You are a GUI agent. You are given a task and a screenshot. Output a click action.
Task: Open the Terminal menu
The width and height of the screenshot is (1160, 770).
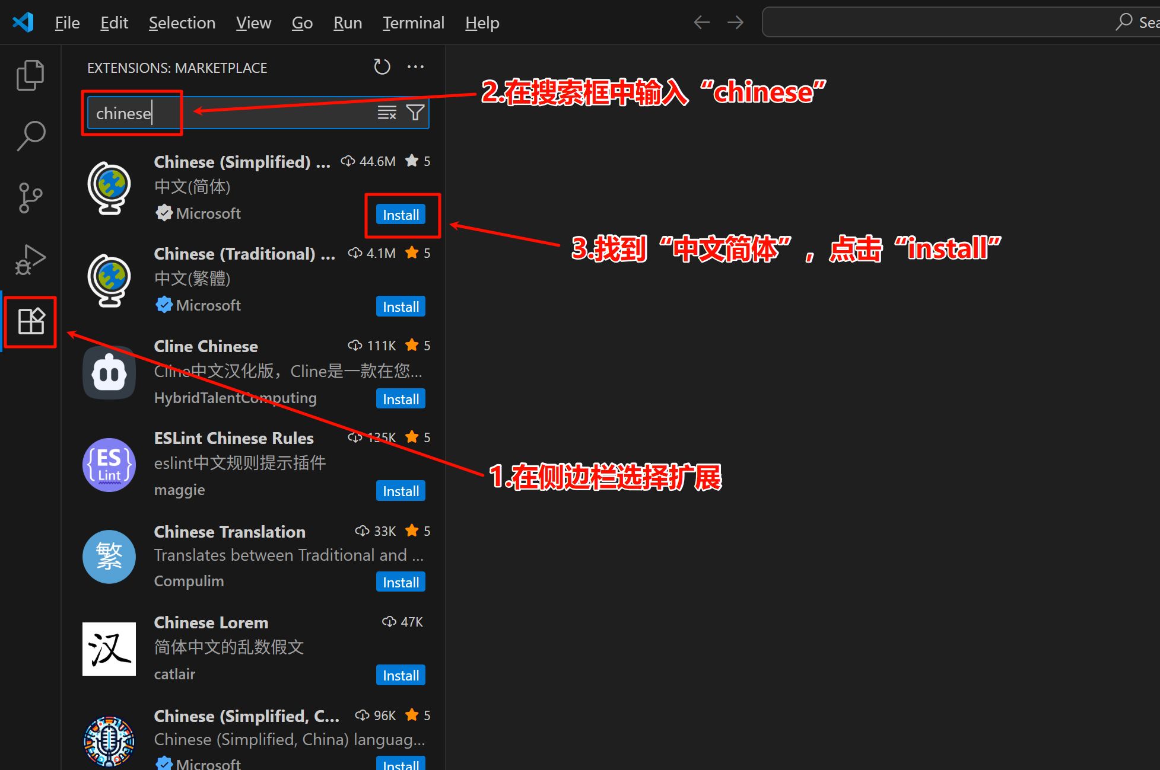coord(413,23)
